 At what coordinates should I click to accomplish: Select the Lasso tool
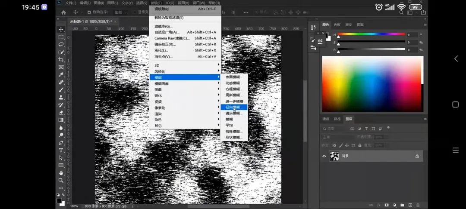click(61, 44)
